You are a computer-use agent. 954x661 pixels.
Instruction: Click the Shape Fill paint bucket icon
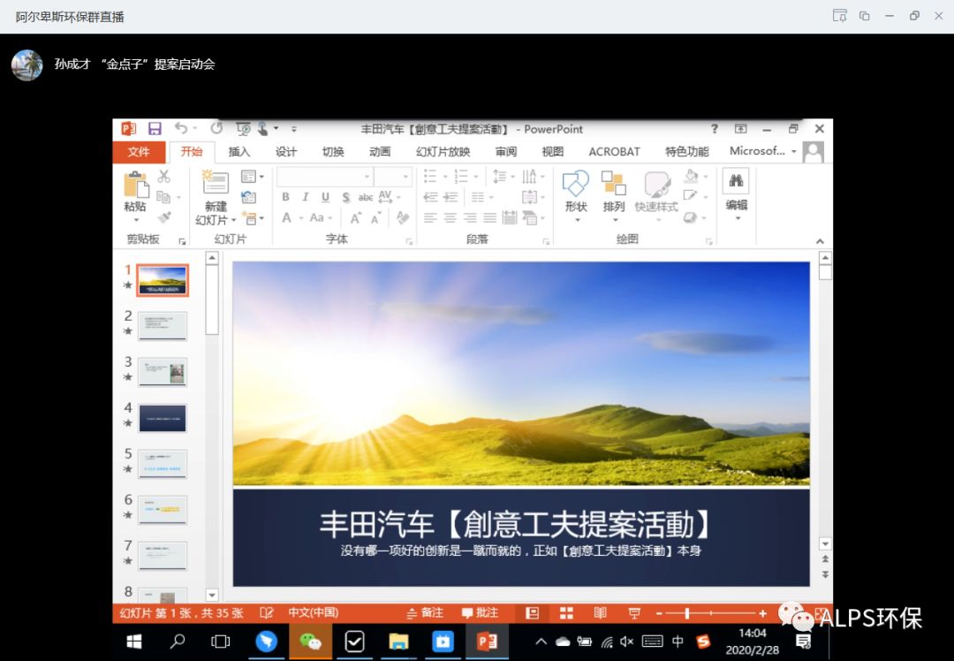point(691,177)
